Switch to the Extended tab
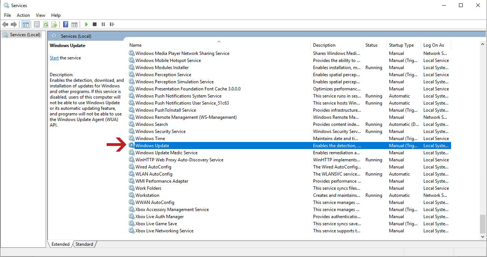The image size is (487, 257). 60,244
